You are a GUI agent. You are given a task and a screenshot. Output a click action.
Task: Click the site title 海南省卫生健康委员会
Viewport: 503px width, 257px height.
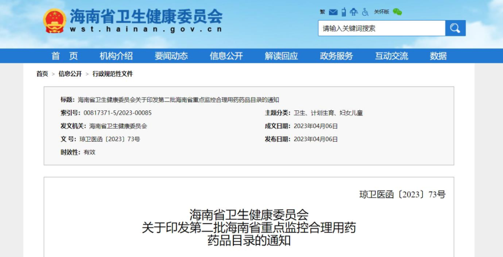[146, 16]
